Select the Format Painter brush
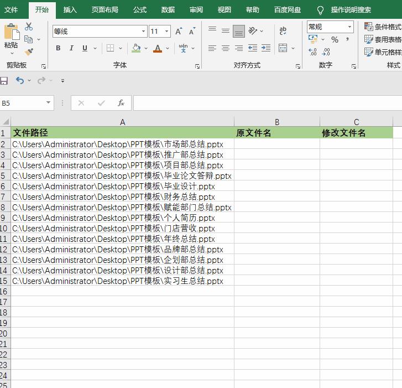Viewport: 402px width, 388px height. 29,51
